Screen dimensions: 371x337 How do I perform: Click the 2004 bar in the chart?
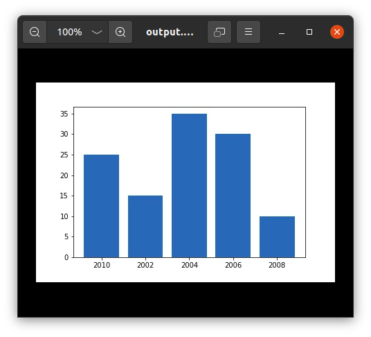point(189,186)
